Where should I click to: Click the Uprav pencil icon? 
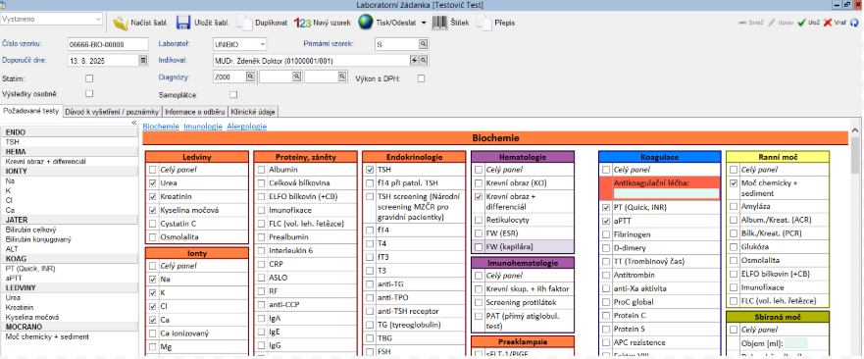(772, 23)
